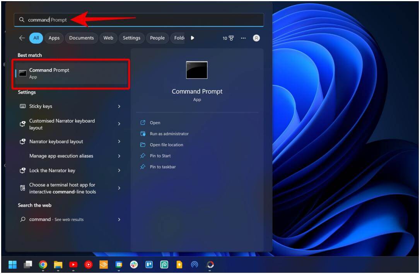Click Pin to Start
420x274 pixels.
(160, 156)
